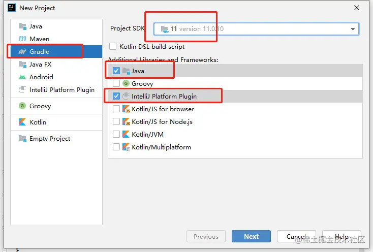Click IntelliJ Platform Plugin framework icon
The height and width of the screenshot is (252, 373).
[x=126, y=96]
